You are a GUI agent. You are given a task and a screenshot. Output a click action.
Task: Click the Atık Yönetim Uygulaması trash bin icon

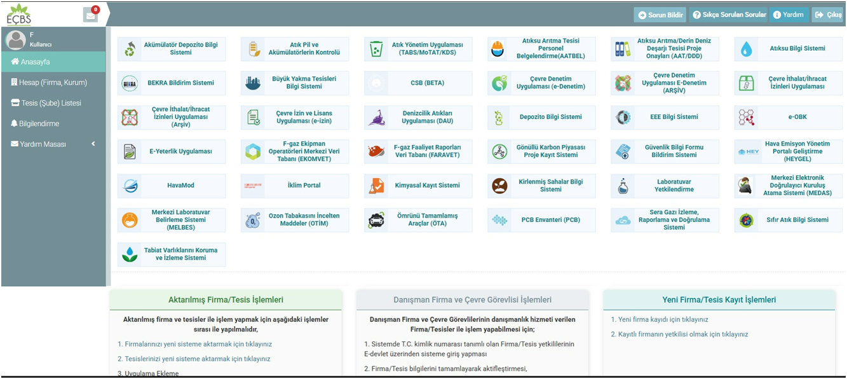376,49
